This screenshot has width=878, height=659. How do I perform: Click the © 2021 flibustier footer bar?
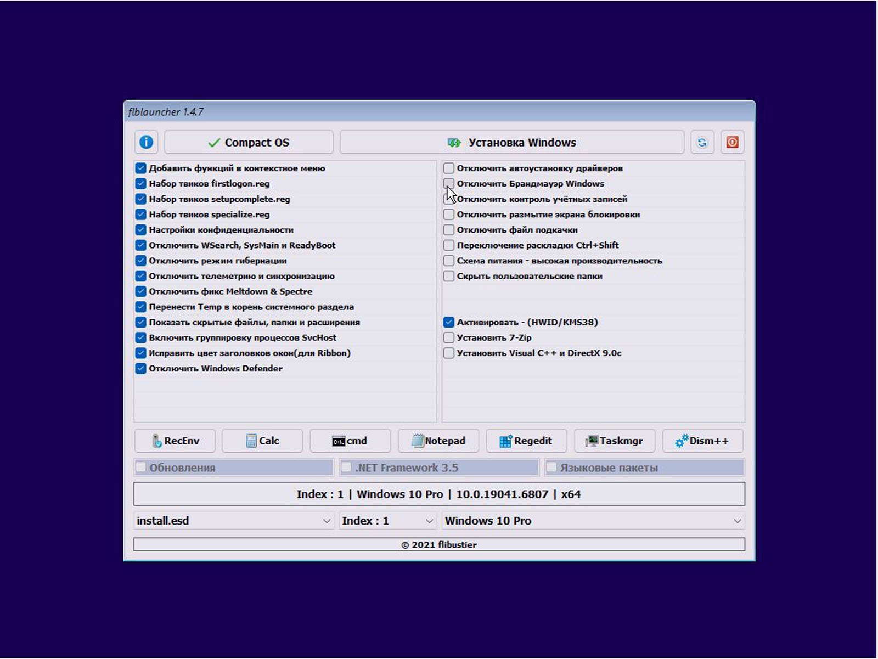[x=439, y=545]
